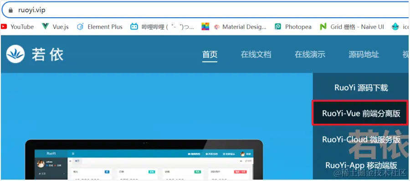
Task: Click the YouTube bookmark icon
Action: (x=4, y=27)
